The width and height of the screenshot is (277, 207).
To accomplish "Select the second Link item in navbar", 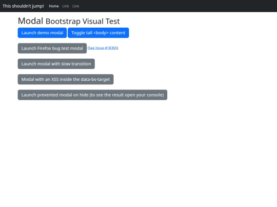I will click(x=76, y=6).
